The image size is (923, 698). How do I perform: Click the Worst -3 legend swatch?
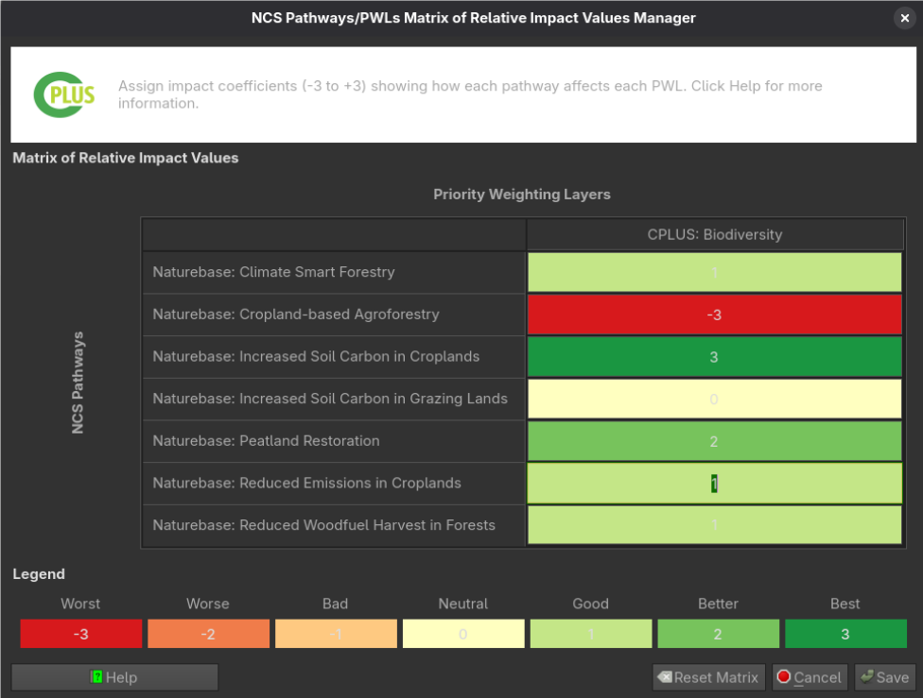[80, 634]
